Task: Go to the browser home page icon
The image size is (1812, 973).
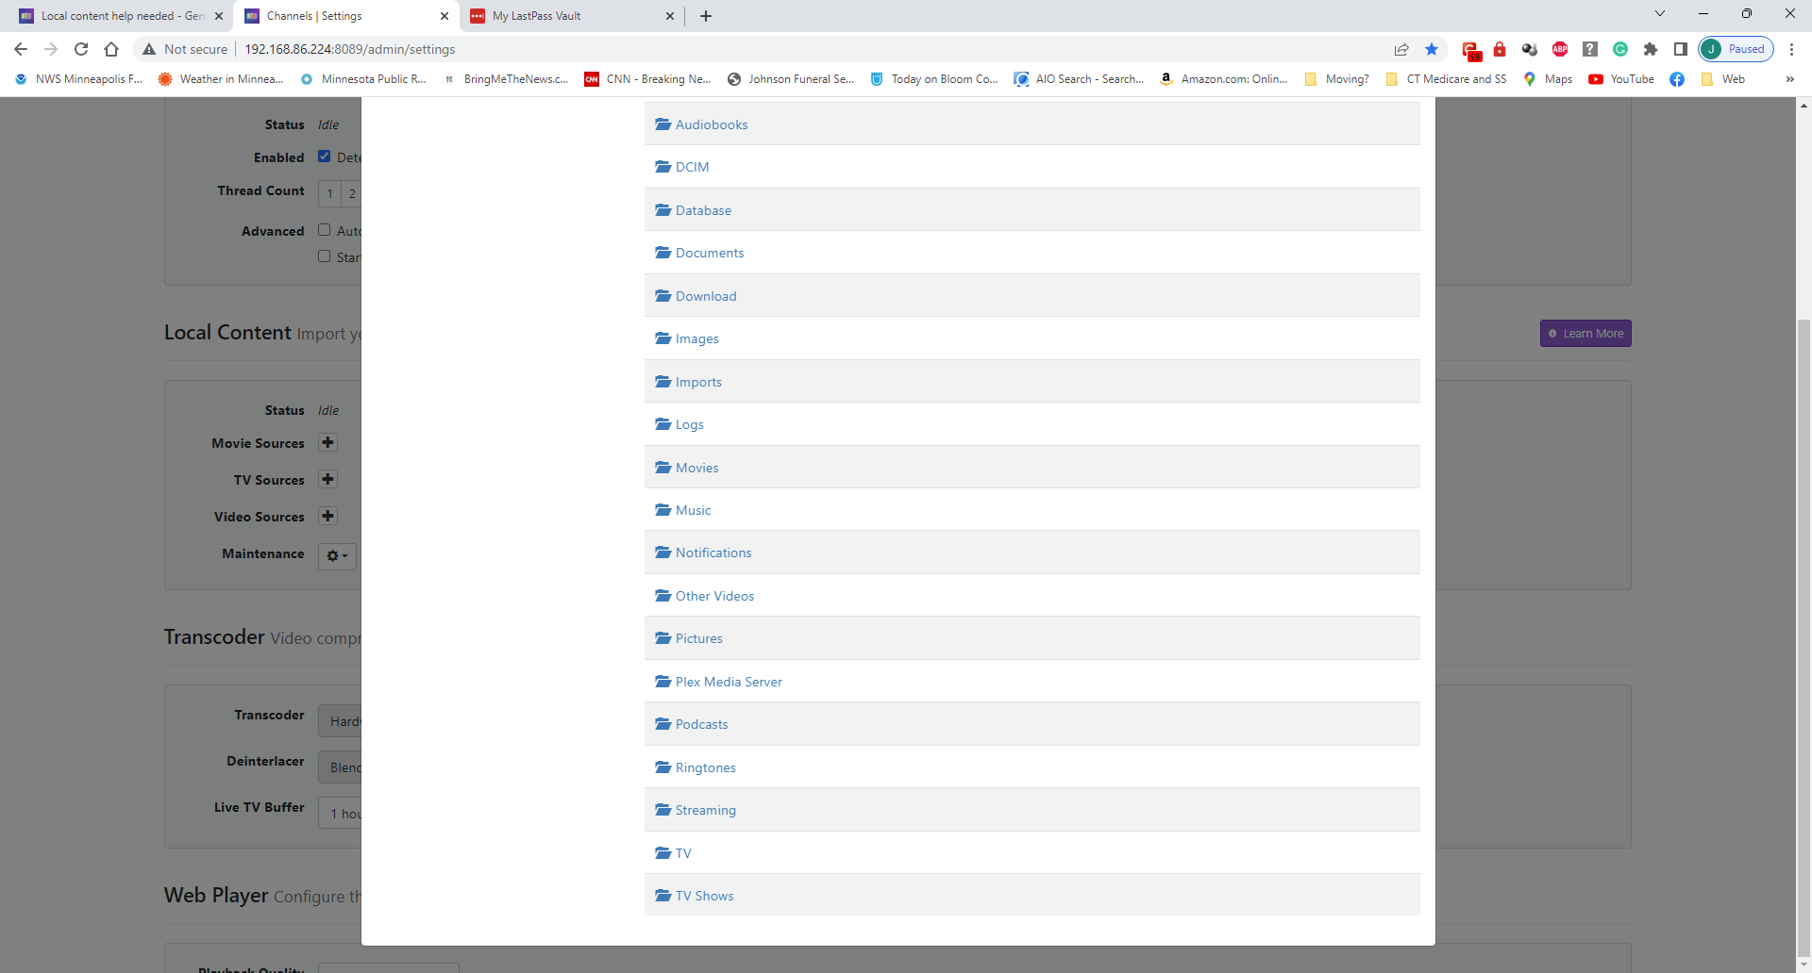Action: (x=111, y=49)
